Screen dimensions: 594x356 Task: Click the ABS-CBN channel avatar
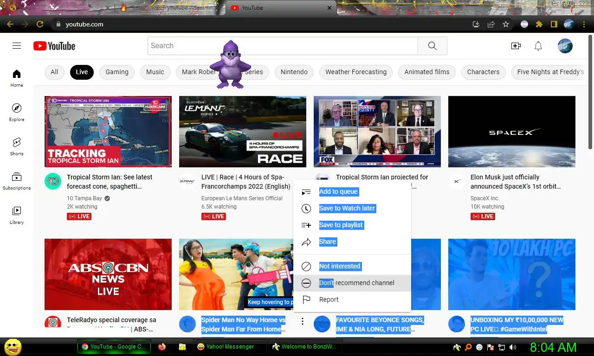tap(53, 322)
